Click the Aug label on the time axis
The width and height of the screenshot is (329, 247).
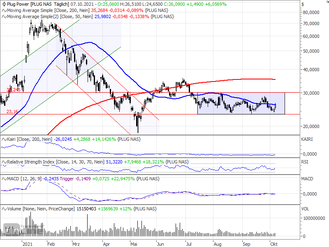[218, 244]
